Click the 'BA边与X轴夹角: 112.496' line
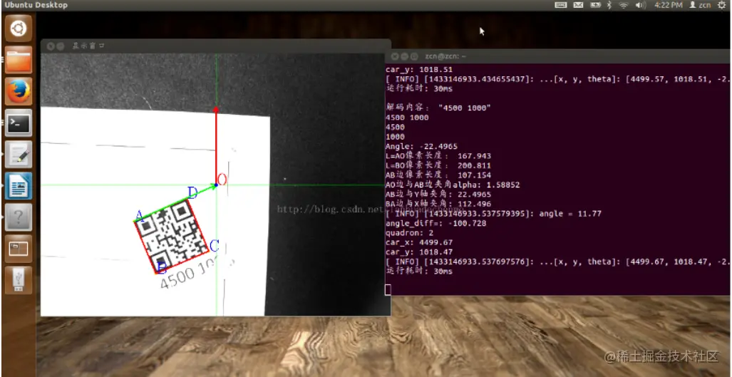 438,204
